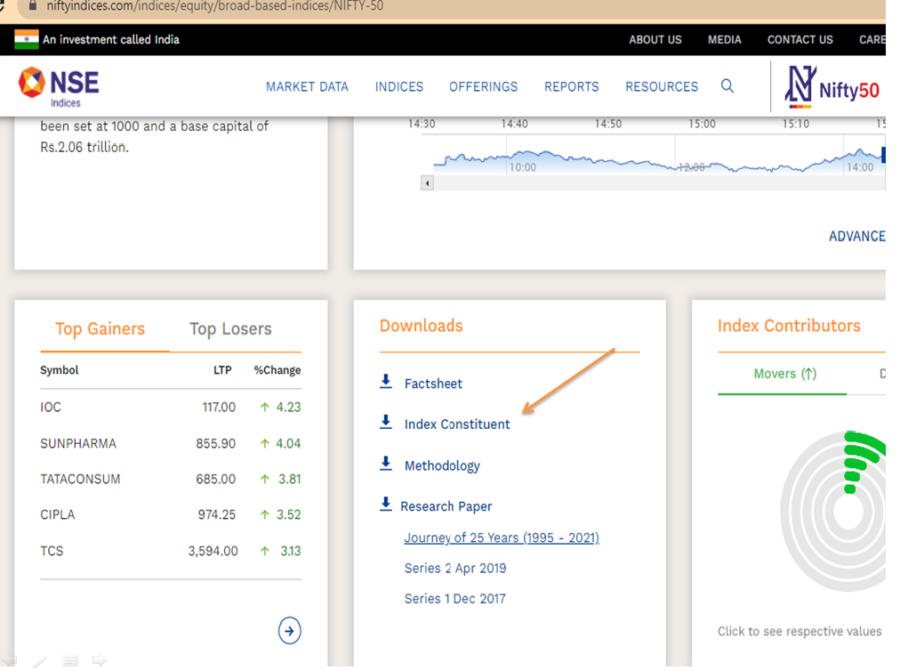Open the Research Paper link
The width and height of the screenshot is (900, 671).
click(446, 506)
